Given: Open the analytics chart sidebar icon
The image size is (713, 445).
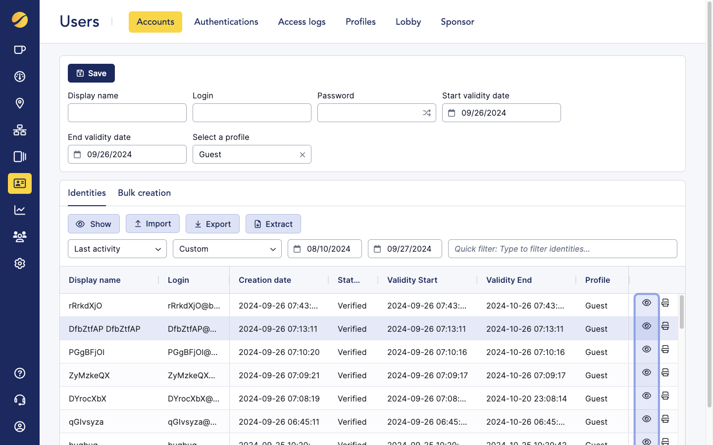Looking at the screenshot, I should 20,210.
